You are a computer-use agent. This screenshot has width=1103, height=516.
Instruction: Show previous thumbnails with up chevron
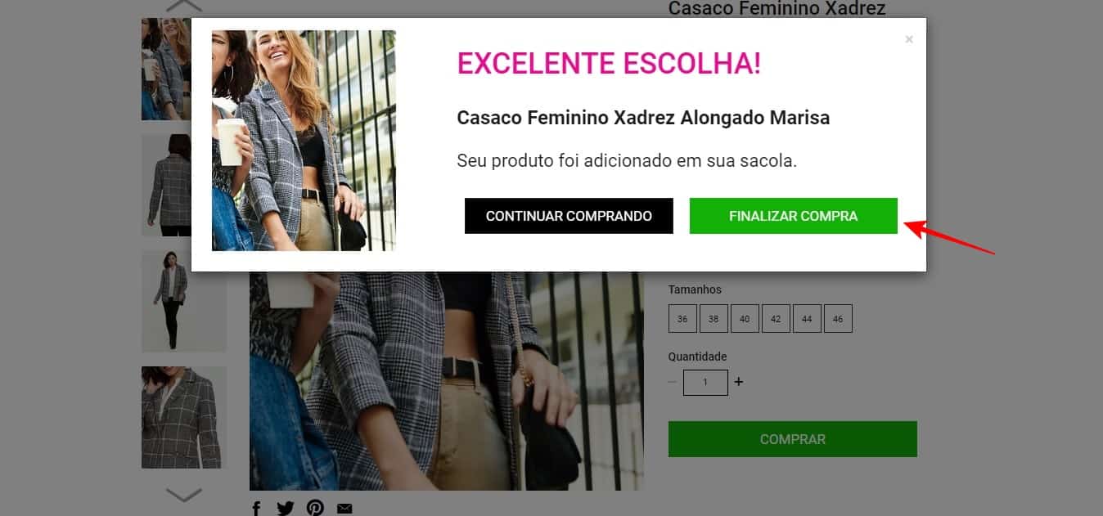point(184,6)
